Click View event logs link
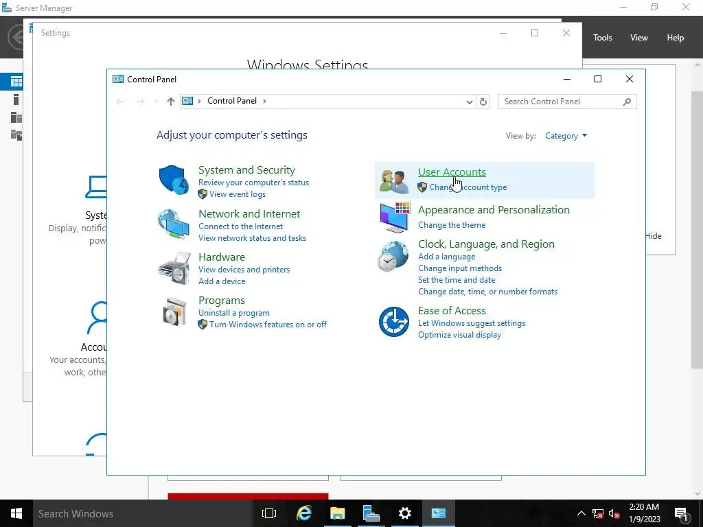This screenshot has height=527, width=703. point(237,194)
